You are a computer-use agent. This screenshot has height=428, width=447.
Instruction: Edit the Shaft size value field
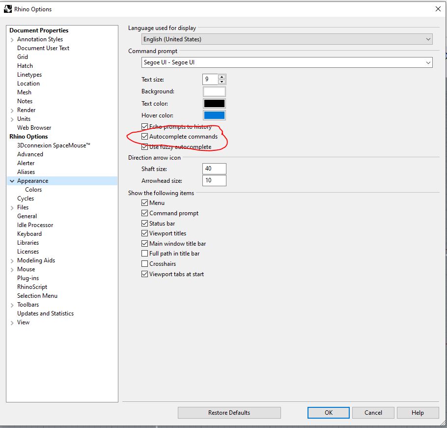tap(214, 168)
